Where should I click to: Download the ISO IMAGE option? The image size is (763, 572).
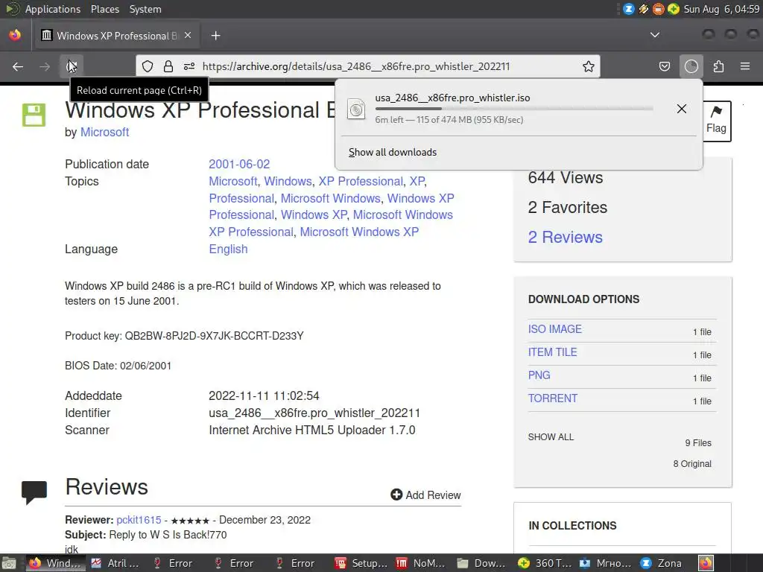click(x=554, y=329)
